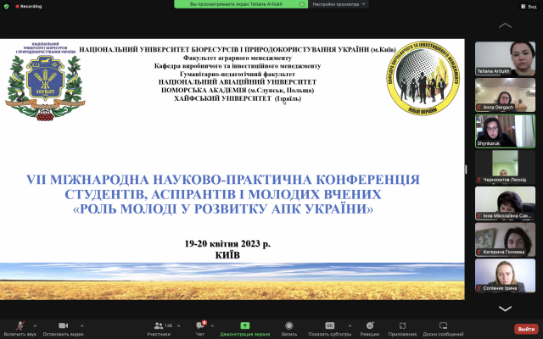Click the round yellow department logo
The height and width of the screenshot is (339, 543).
[423, 78]
